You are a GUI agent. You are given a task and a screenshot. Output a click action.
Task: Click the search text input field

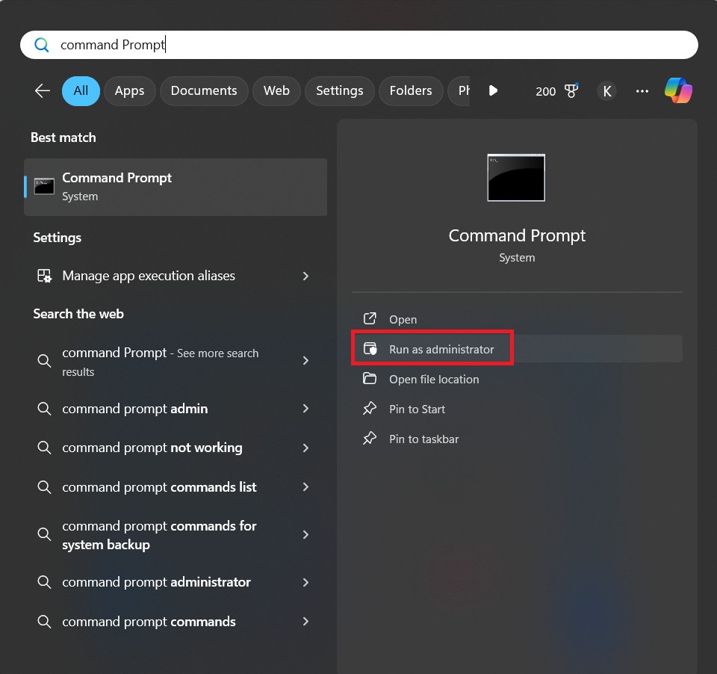point(359,45)
